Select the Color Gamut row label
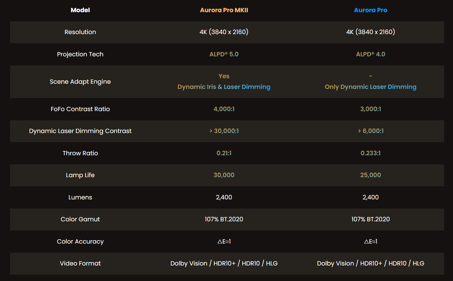The image size is (453, 281). click(80, 219)
